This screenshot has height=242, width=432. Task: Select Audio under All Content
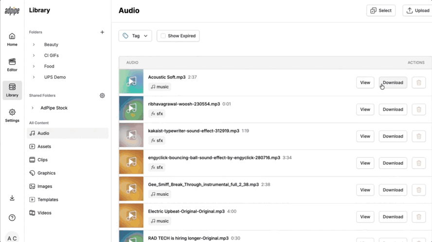68,133
